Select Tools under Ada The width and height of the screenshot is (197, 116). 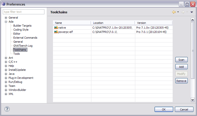pyautogui.click(x=17, y=54)
